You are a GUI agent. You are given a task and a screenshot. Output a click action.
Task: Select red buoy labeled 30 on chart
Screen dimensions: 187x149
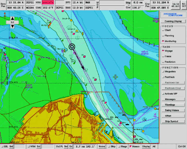[84, 57]
